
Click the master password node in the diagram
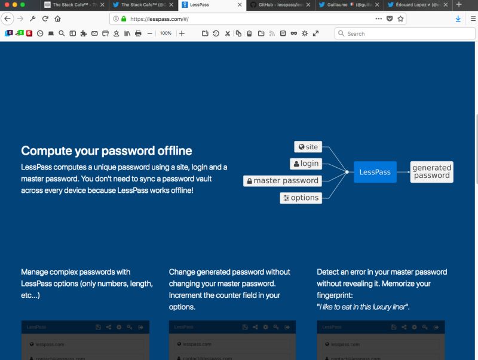[282, 180]
